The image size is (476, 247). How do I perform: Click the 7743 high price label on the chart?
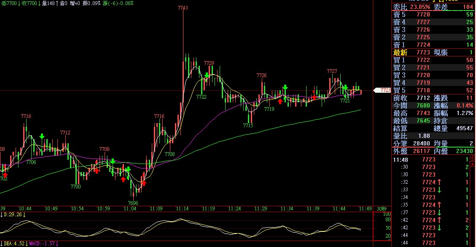coord(183,8)
